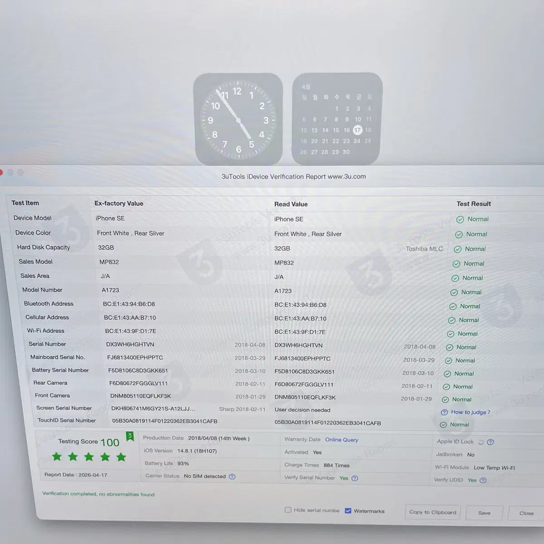Click question icon before How to judge
The width and height of the screenshot is (544, 544).
point(444,412)
